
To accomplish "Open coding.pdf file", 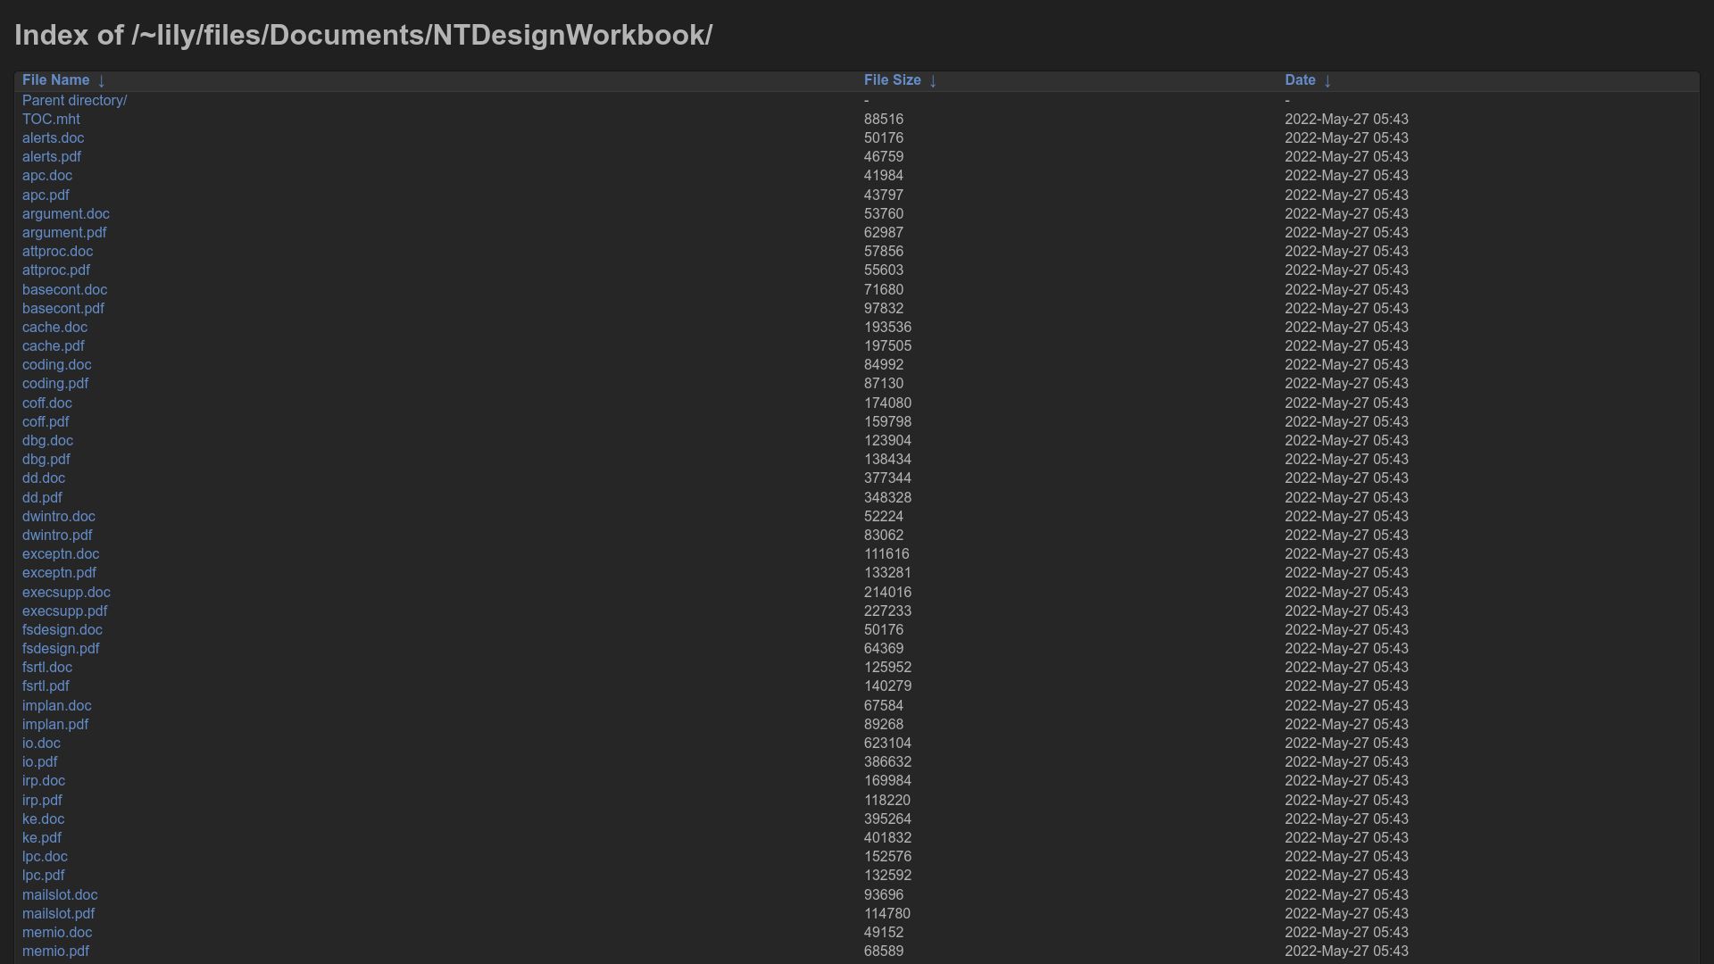I will (x=55, y=384).
